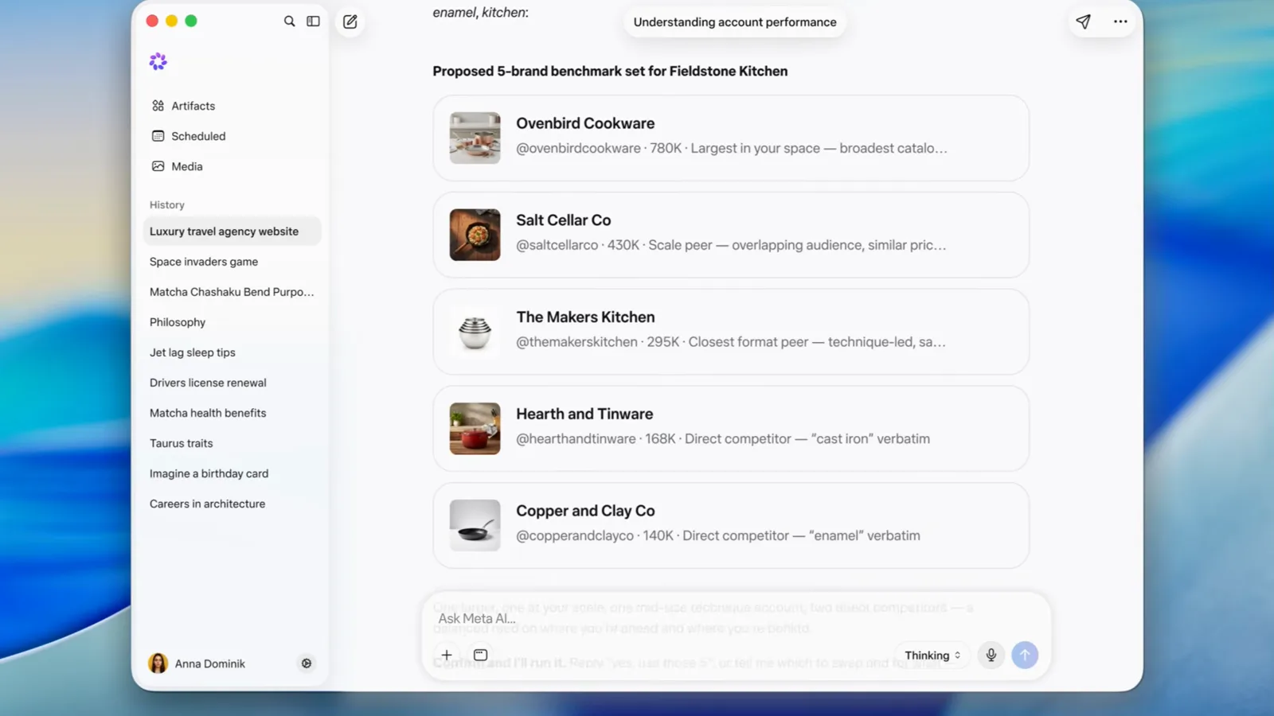Click the Salt Cellar Co card
Viewport: 1274px width, 716px height.
[731, 235]
